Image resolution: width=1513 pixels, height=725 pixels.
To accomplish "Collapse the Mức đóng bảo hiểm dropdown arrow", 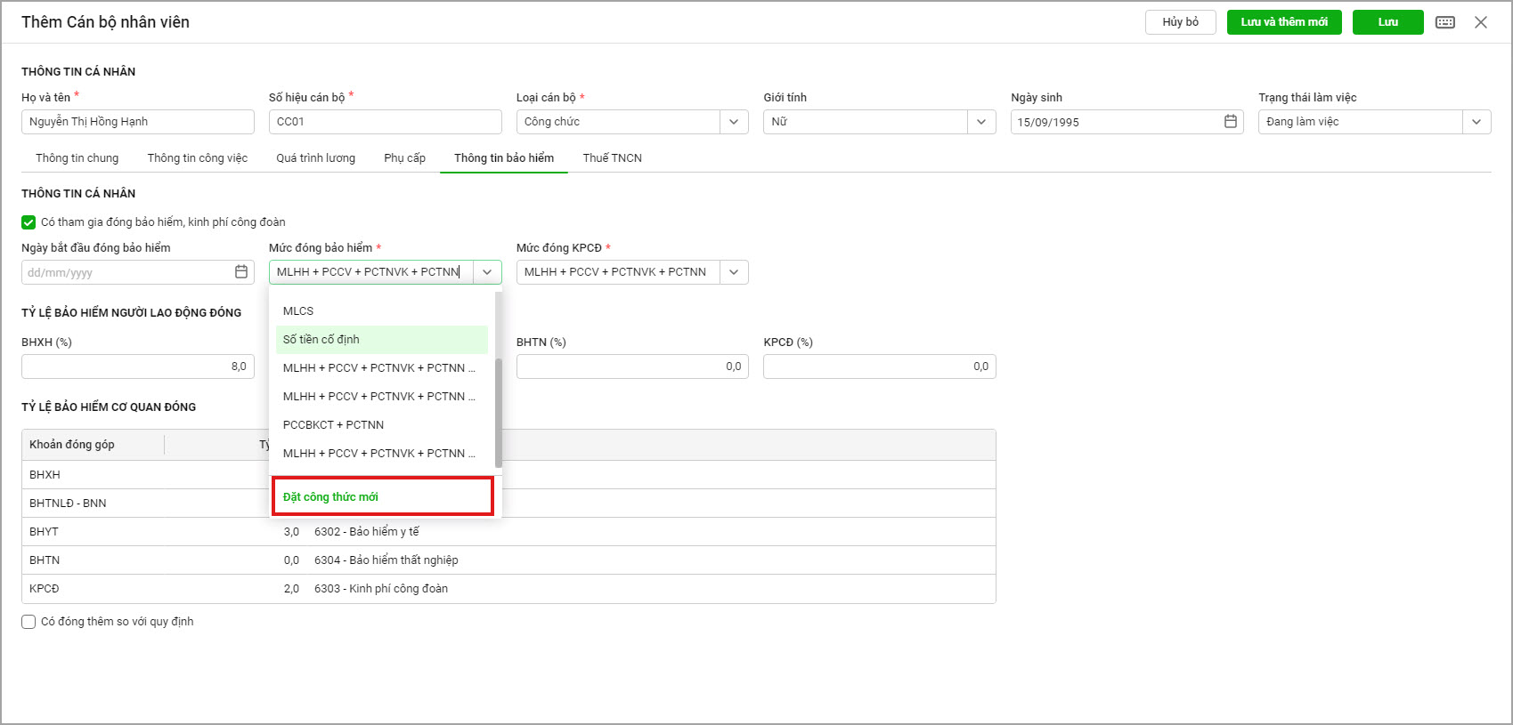I will coord(487,272).
